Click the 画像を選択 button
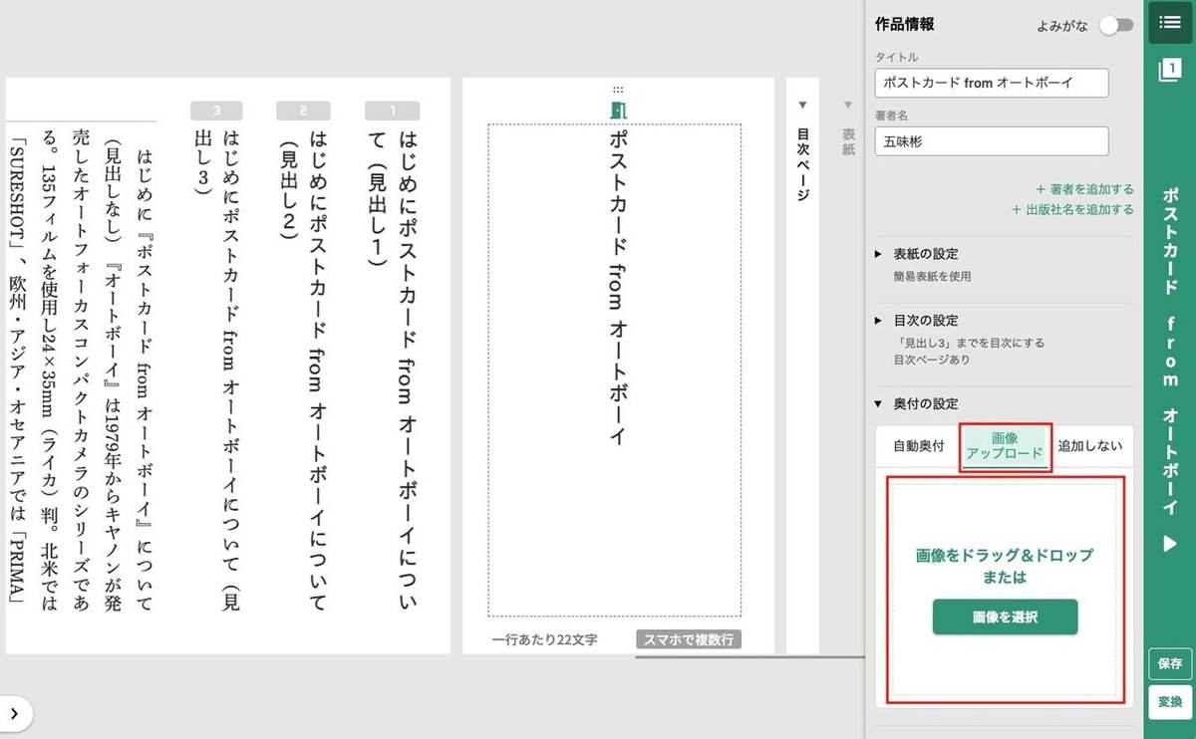This screenshot has width=1196, height=739. (x=1005, y=616)
